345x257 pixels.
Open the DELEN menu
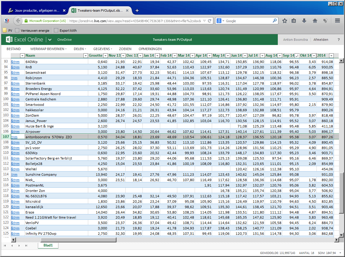point(80,49)
